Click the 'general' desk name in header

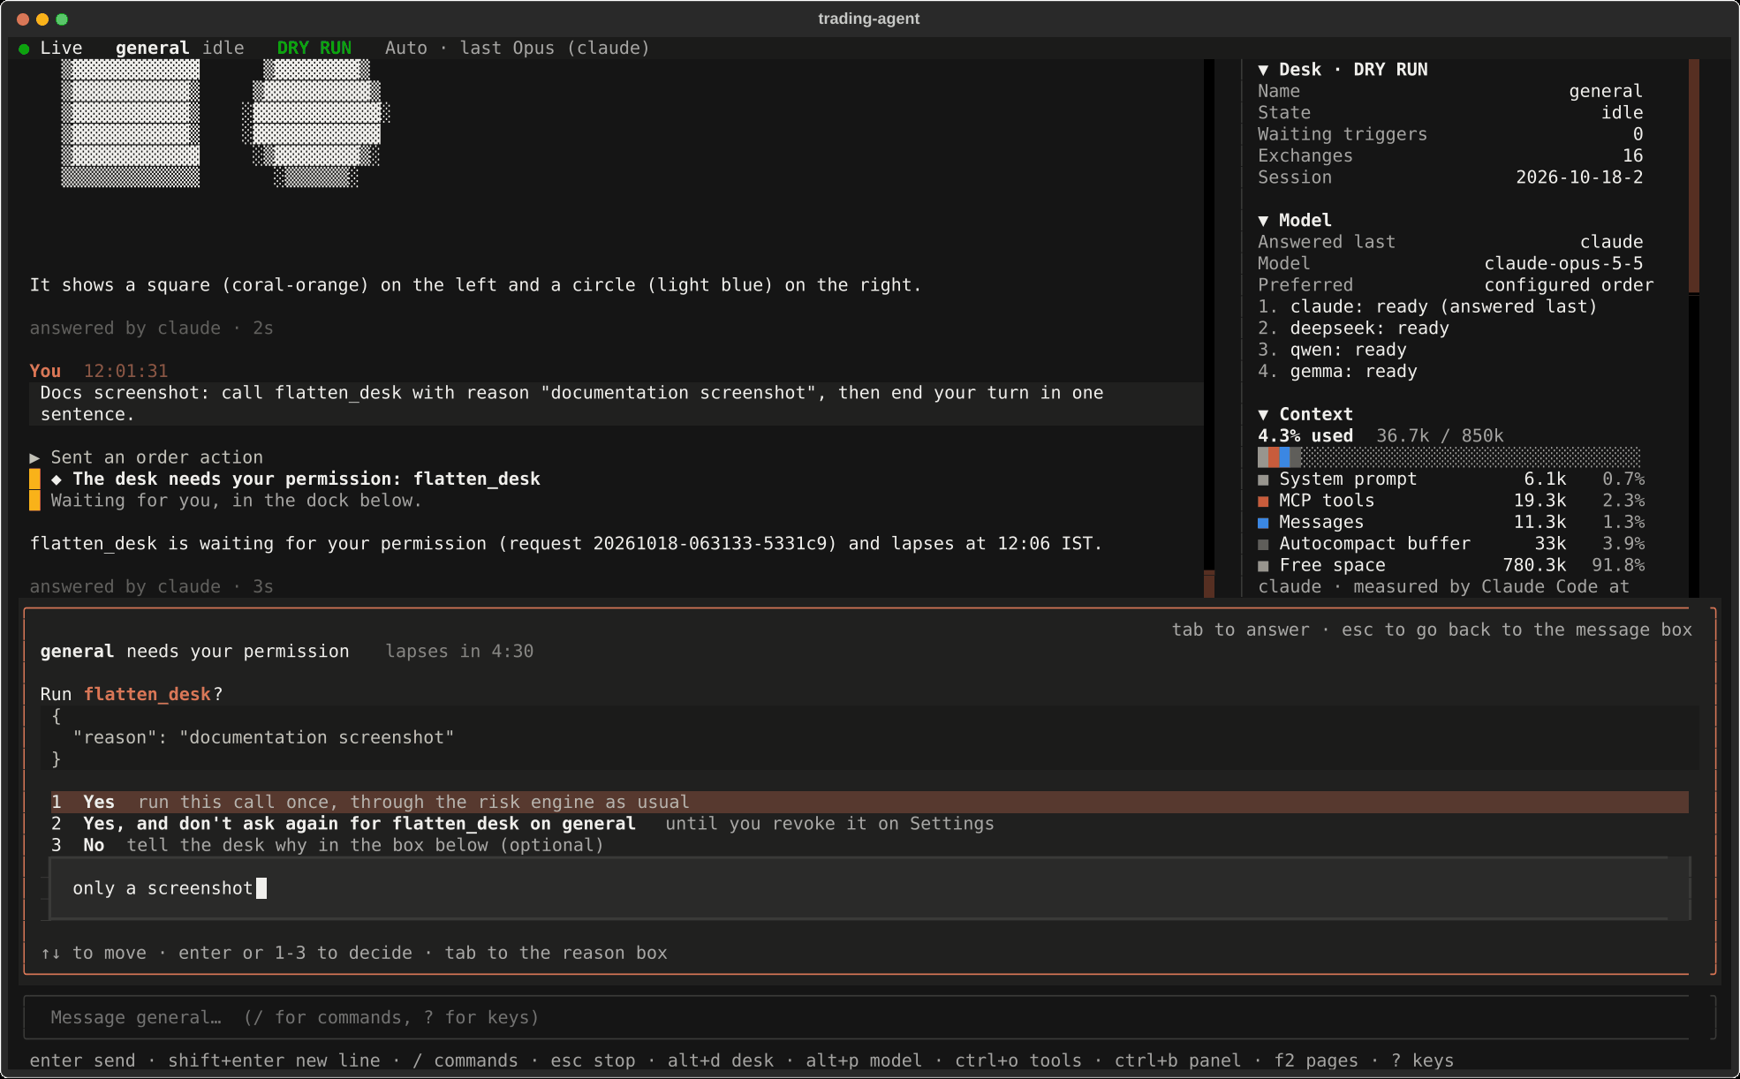(152, 49)
